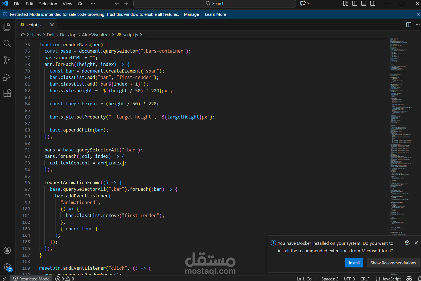
Task: Close the Docker notification
Action: pos(416,243)
